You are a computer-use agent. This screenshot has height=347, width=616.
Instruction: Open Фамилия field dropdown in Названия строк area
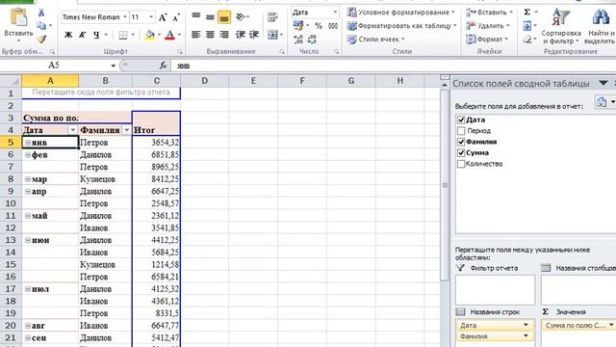coord(526,336)
